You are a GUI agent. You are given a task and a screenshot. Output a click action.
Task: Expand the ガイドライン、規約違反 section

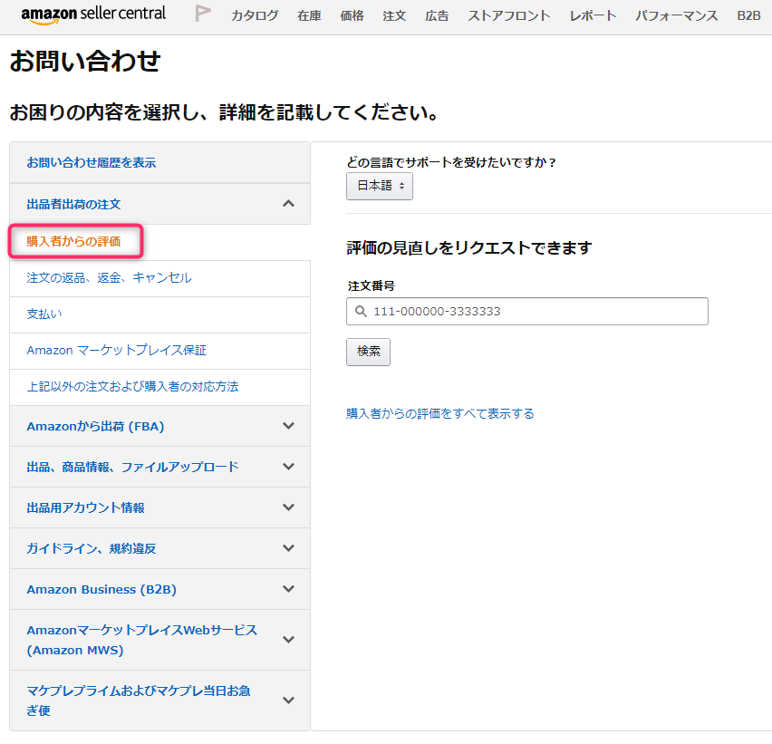[288, 548]
